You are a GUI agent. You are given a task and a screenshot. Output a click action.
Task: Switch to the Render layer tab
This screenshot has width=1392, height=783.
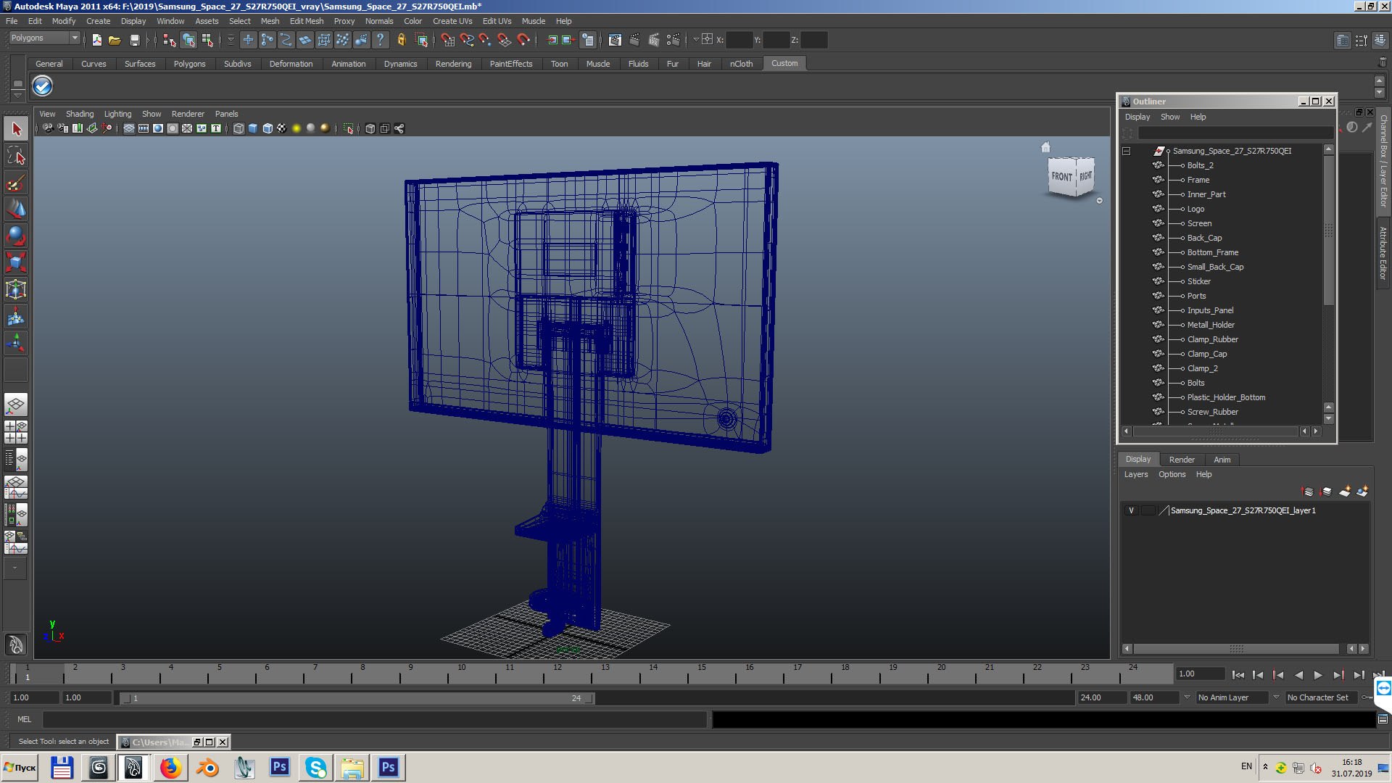click(1181, 460)
